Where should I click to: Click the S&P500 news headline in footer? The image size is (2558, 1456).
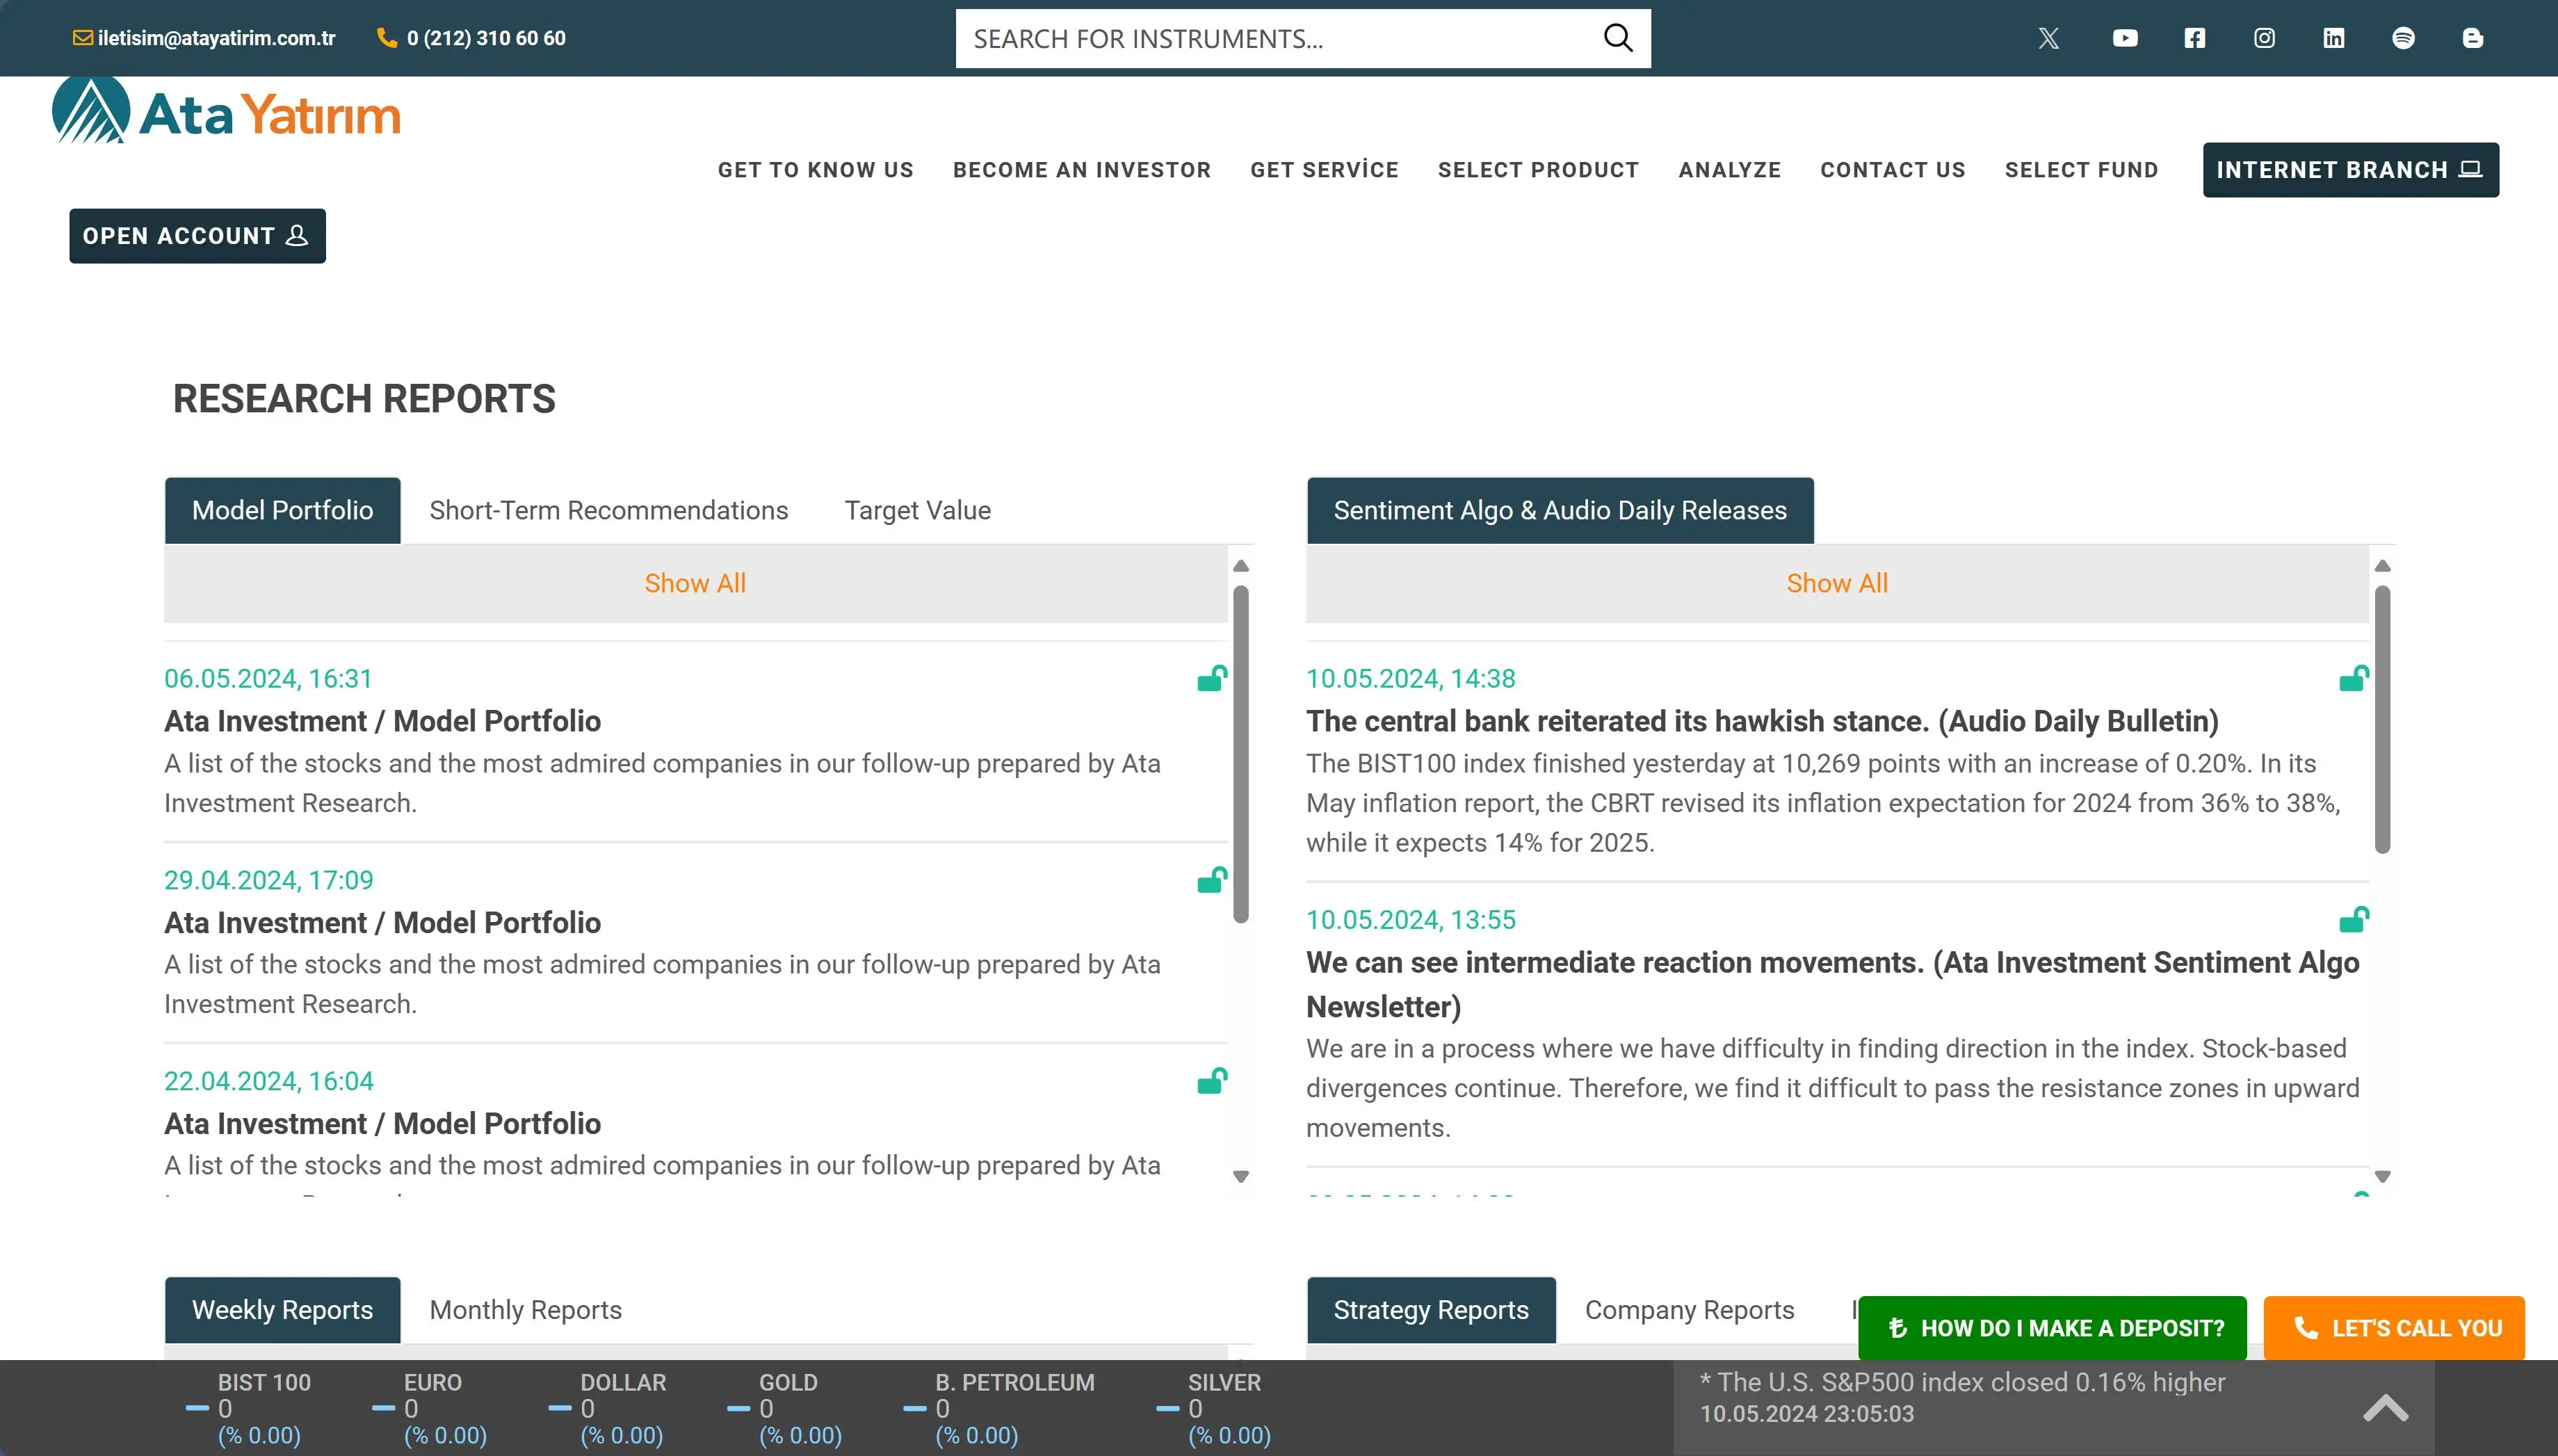coord(1962,1382)
